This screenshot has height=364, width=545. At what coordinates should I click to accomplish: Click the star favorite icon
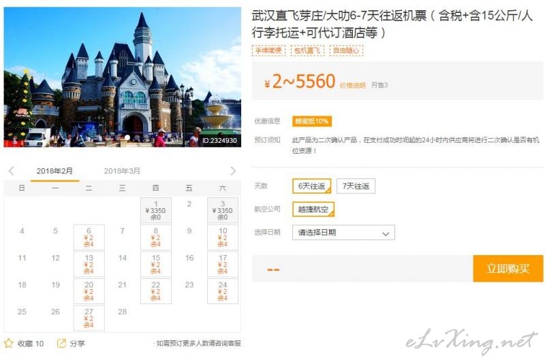9,343
